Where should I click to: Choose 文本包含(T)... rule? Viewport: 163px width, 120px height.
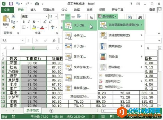point(80,67)
